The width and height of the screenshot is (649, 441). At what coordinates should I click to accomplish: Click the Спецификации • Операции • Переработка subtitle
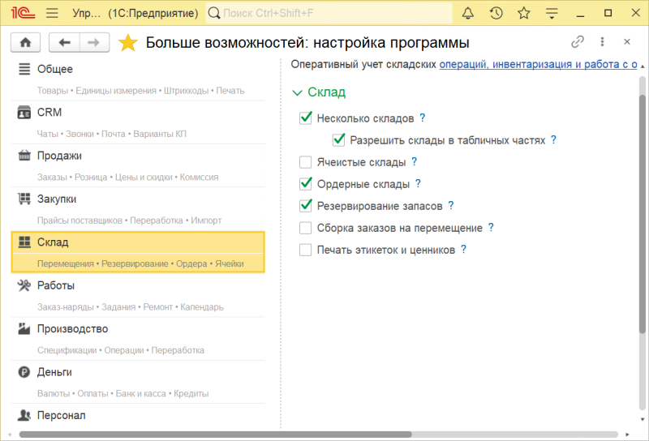coord(121,350)
